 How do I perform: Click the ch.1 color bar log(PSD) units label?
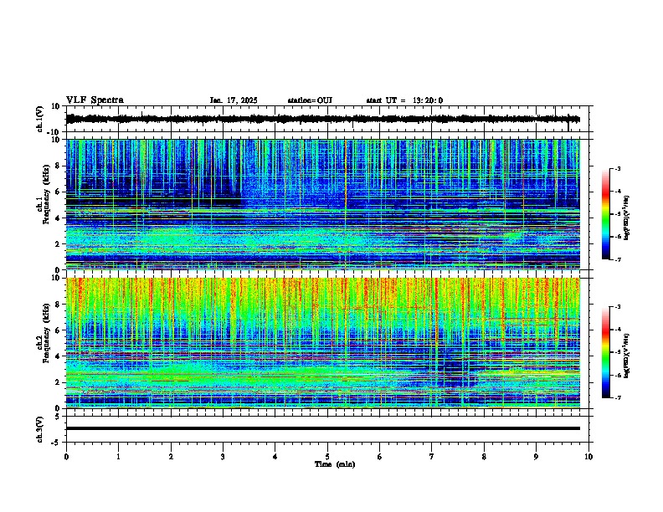pyautogui.click(x=627, y=218)
